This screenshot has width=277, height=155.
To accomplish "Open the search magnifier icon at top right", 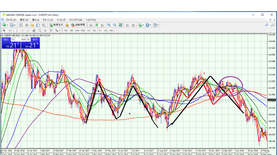I will (x=267, y=25).
